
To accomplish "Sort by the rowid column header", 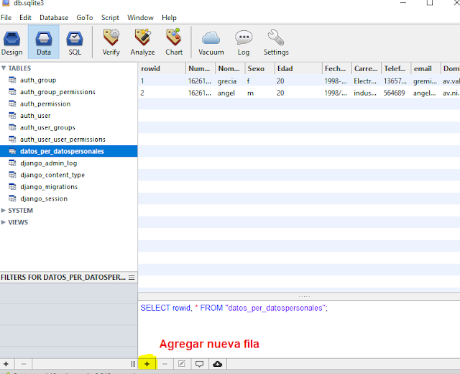I will point(162,68).
